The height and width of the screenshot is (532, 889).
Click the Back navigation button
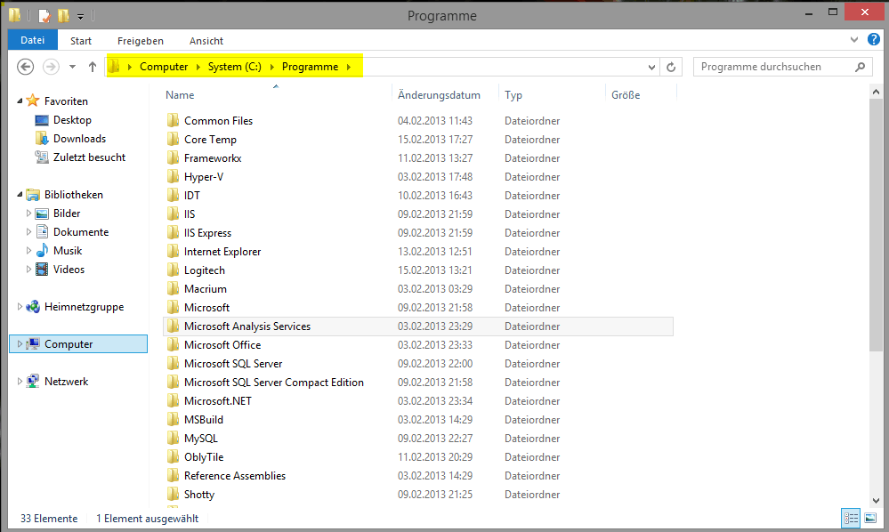pos(25,66)
